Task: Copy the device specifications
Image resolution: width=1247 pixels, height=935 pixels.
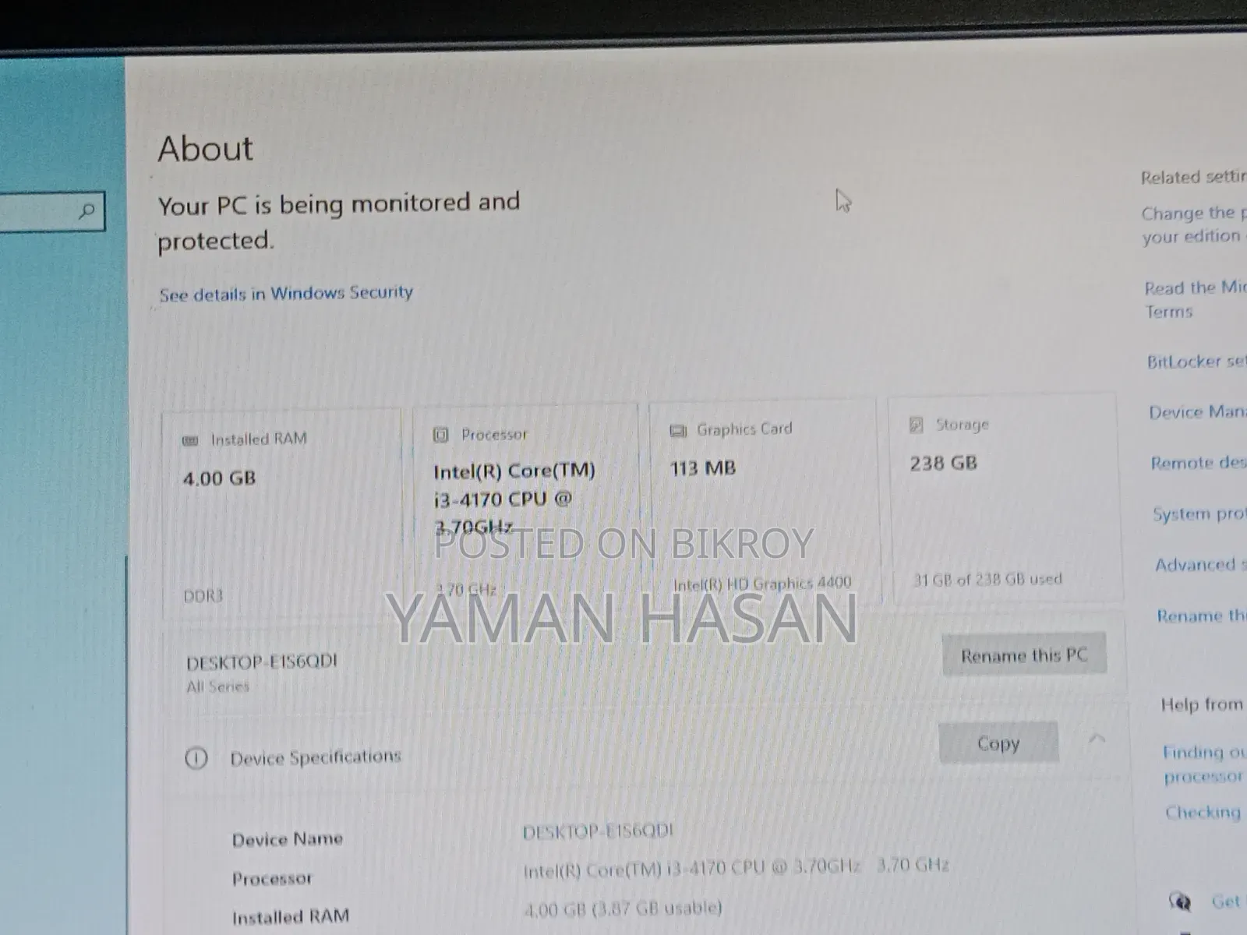Action: (x=998, y=743)
